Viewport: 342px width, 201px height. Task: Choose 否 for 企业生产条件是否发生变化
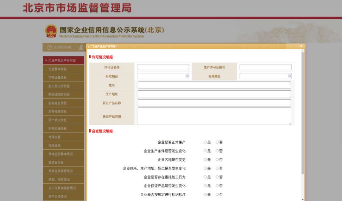pos(217,151)
